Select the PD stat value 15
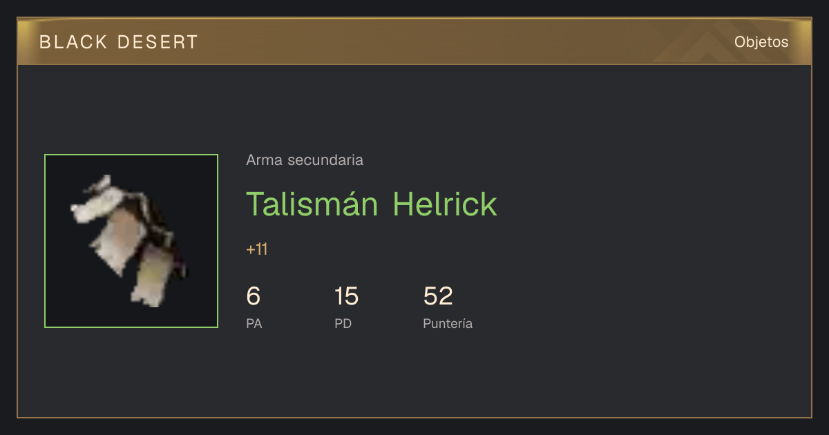Image resolution: width=829 pixels, height=435 pixels. point(346,296)
